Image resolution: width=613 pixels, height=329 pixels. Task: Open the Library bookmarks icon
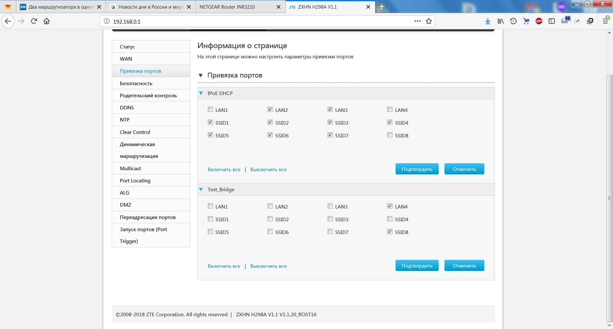point(500,21)
